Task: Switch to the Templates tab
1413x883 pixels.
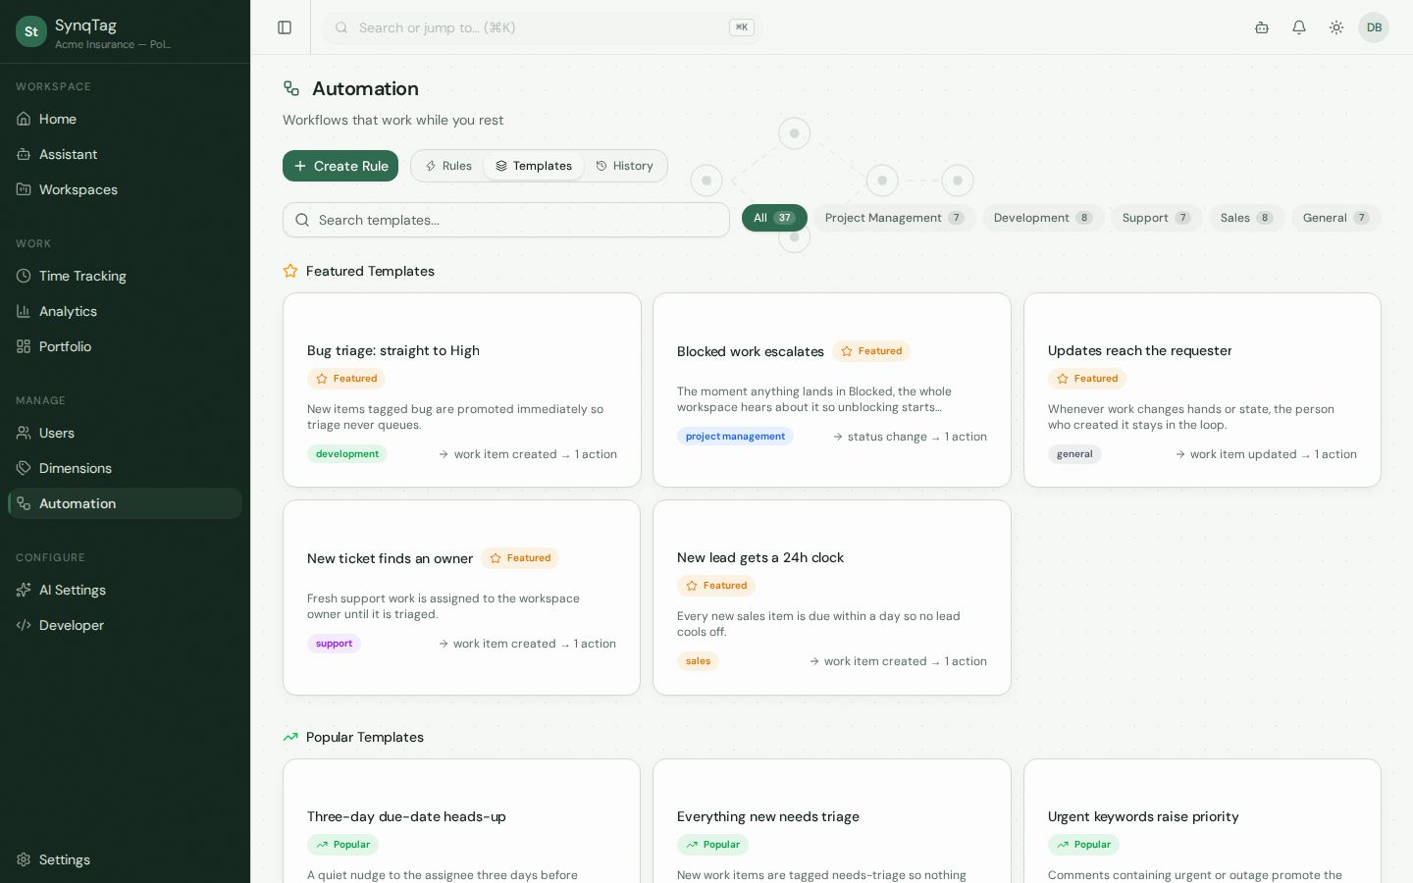Action: [x=534, y=166]
